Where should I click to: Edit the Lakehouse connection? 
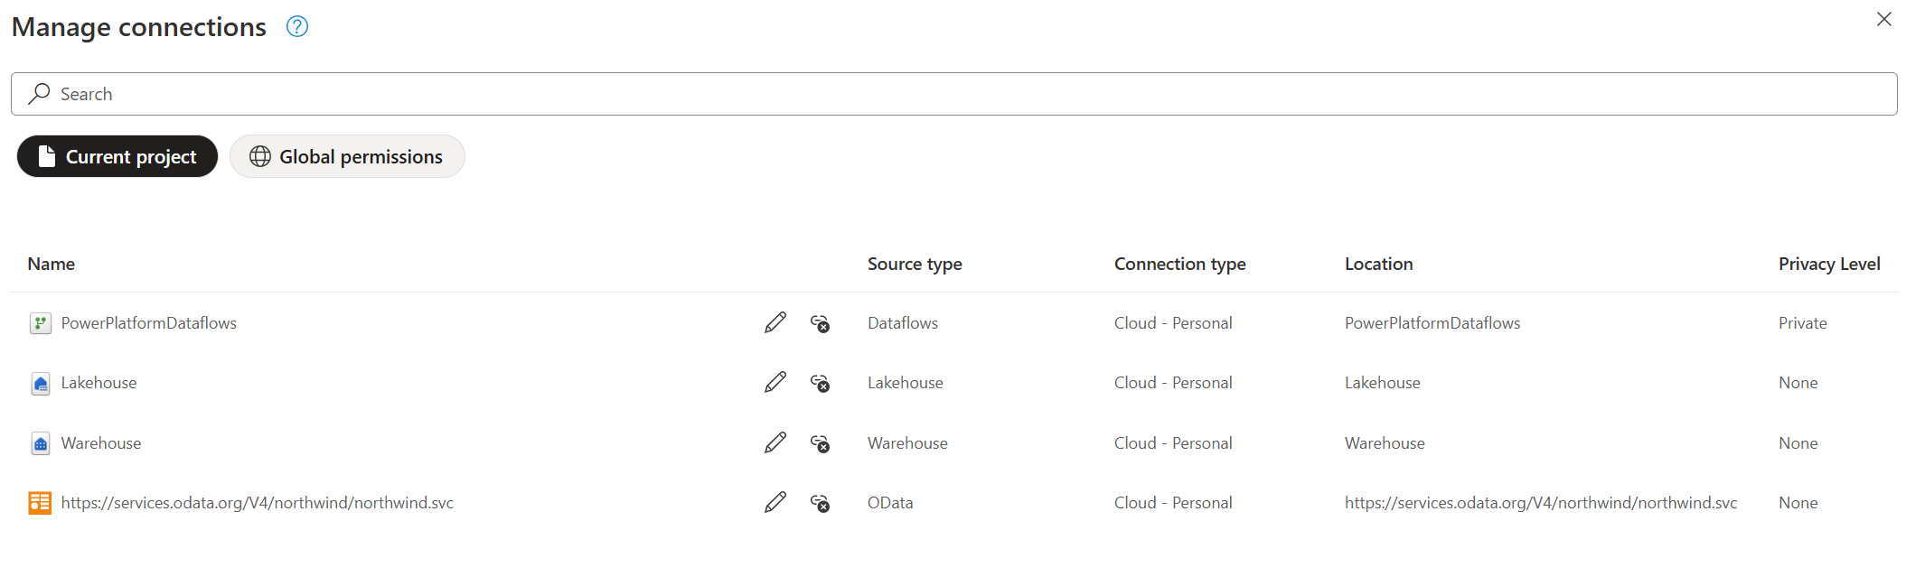click(775, 383)
